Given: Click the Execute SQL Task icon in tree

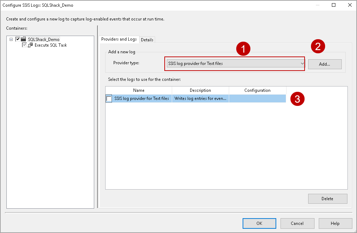Looking at the screenshot, I should (x=30, y=45).
